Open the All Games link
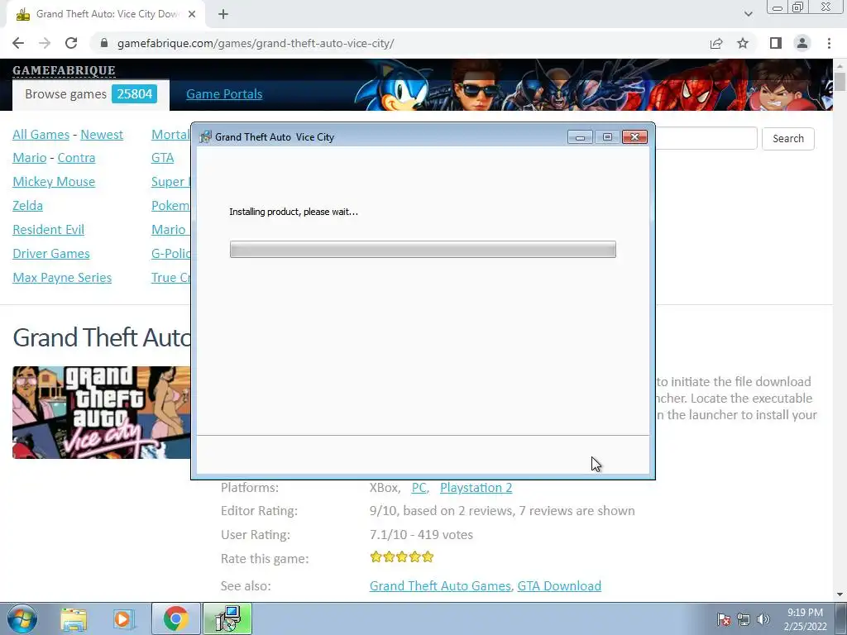Screen dimensions: 847x635 (x=41, y=135)
